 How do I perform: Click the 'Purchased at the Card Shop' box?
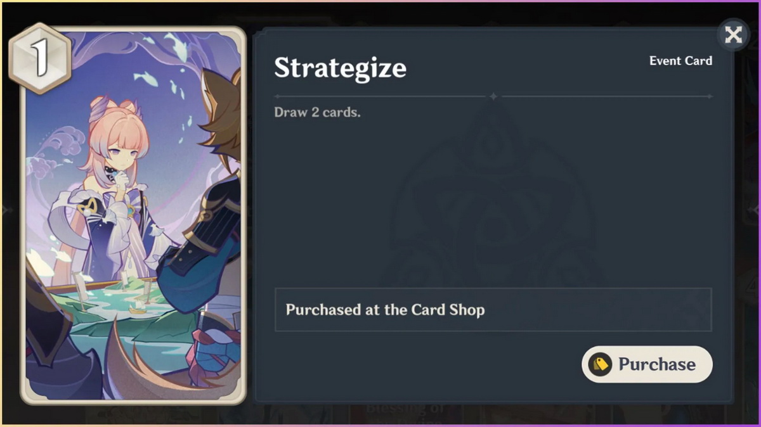click(x=493, y=310)
